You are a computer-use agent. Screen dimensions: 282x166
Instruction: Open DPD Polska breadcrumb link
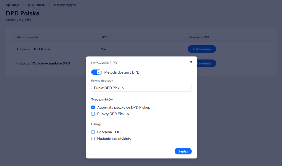click(36, 5)
